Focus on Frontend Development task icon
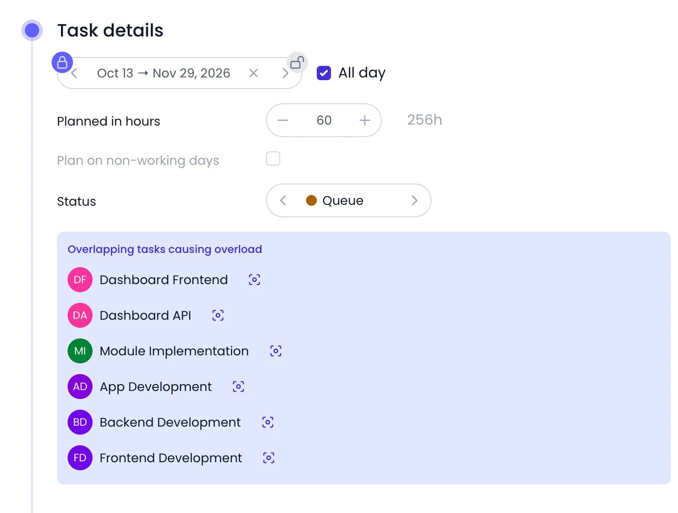The image size is (678, 513). pos(269,458)
